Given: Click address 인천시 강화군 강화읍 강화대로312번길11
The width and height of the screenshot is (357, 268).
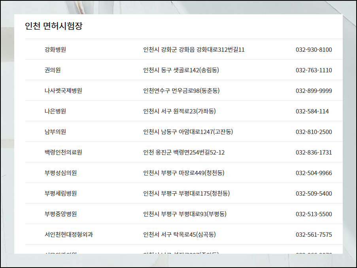Looking at the screenshot, I should pyautogui.click(x=194, y=49).
